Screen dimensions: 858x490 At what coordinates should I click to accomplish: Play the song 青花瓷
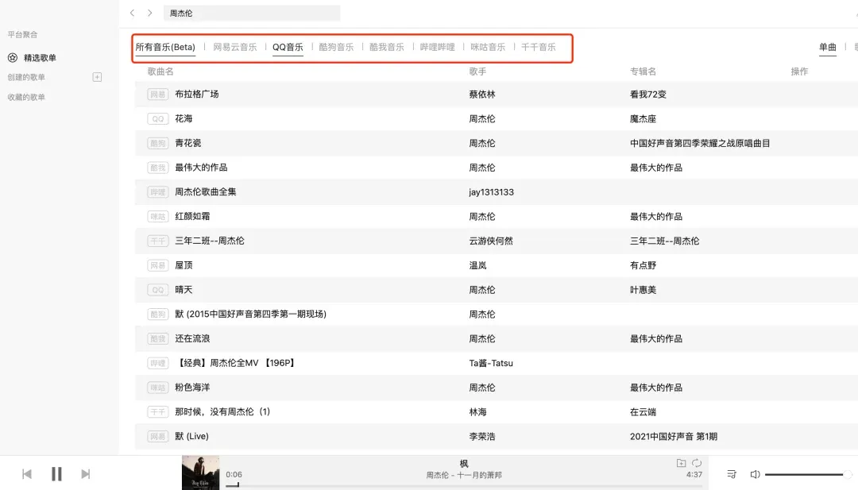click(187, 143)
